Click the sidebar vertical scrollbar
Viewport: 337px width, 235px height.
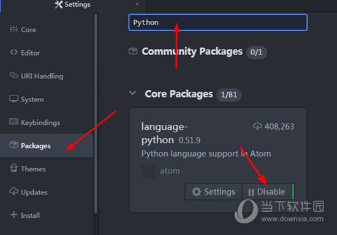coord(96,114)
